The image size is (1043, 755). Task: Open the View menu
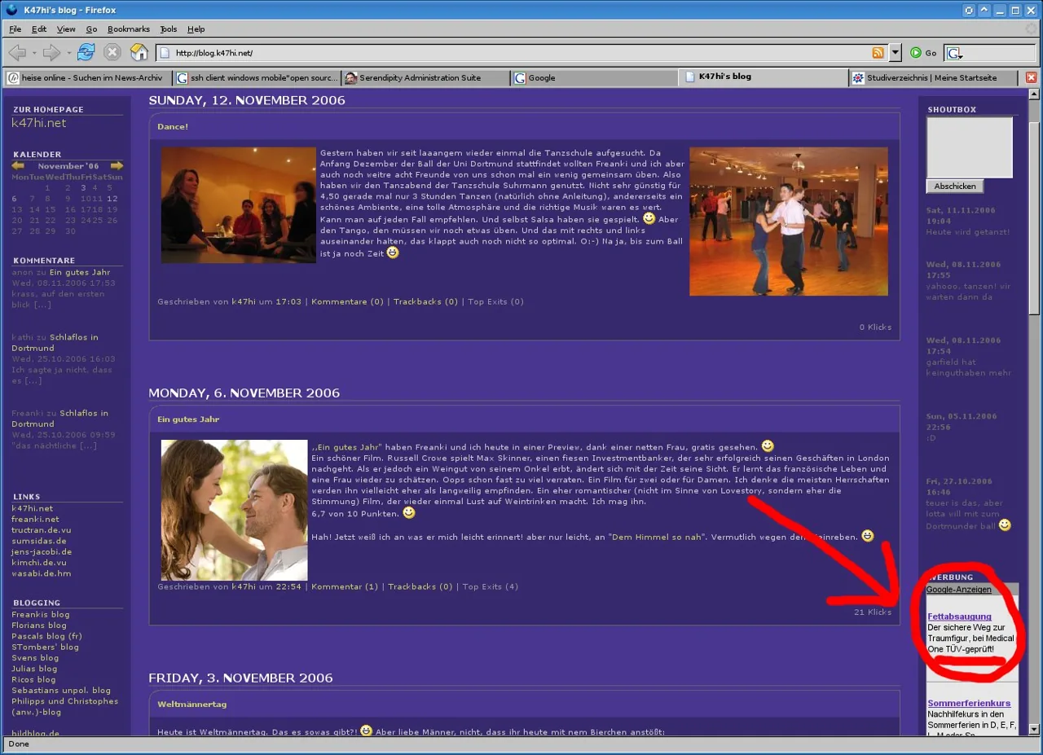click(66, 29)
